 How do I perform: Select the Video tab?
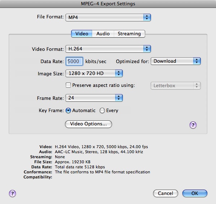pos(82,34)
